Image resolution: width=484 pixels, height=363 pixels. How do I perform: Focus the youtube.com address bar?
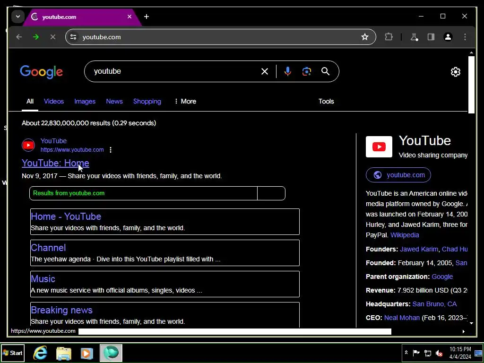[220, 37]
